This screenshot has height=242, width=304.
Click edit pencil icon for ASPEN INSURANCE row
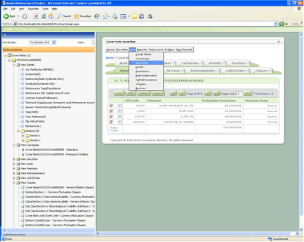(111, 106)
